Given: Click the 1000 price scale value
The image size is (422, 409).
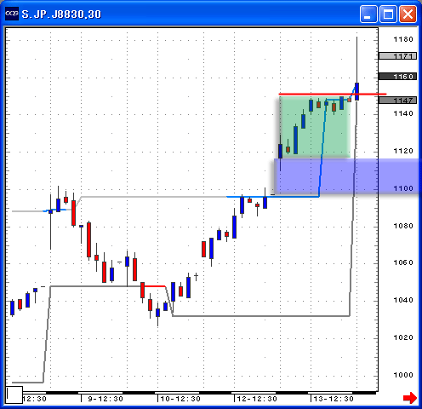Looking at the screenshot, I should coord(403,375).
